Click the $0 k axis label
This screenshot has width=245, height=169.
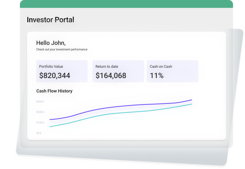click(x=39, y=133)
